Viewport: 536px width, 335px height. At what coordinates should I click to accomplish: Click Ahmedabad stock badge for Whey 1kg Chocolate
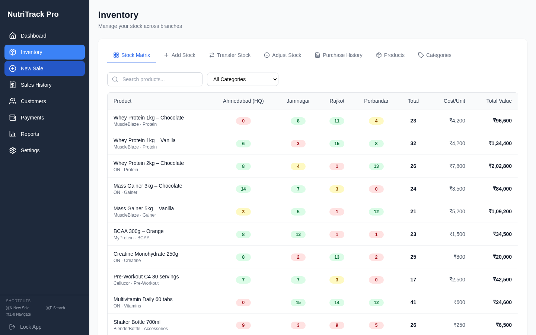[x=243, y=121]
